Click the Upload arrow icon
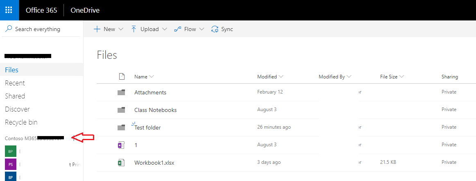 [x=134, y=29]
